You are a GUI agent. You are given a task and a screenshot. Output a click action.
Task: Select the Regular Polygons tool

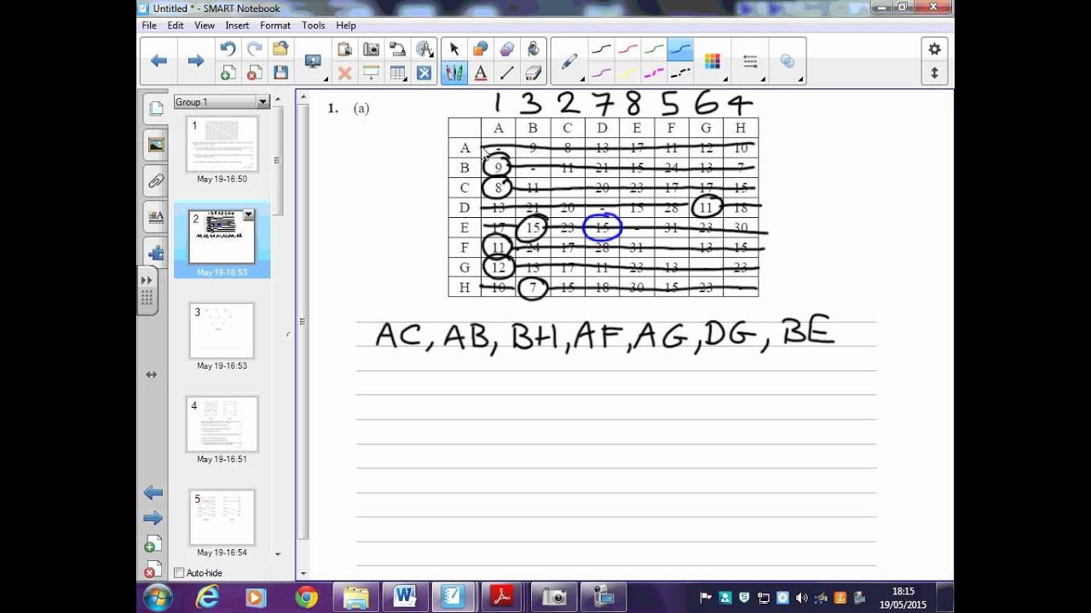[506, 49]
